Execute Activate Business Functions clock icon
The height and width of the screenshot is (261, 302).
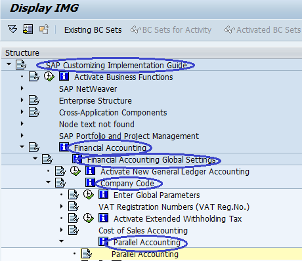tap(49, 77)
